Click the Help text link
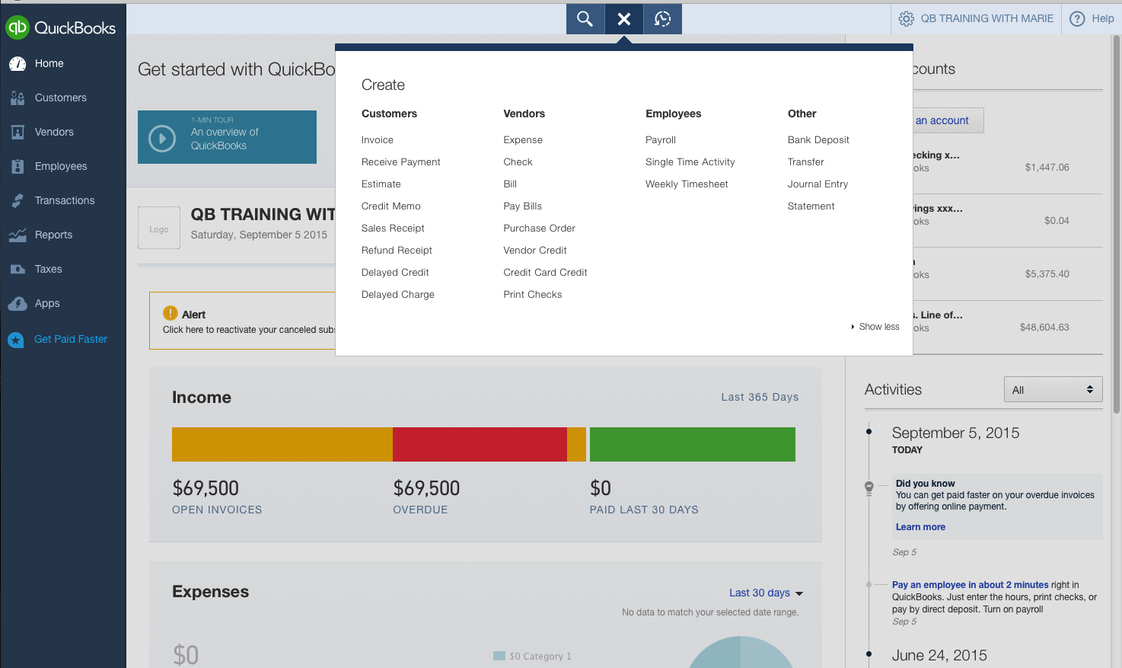1122x668 pixels. [1103, 19]
